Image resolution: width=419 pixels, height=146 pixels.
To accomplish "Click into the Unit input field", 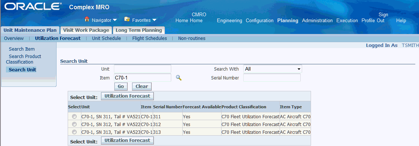I will [142, 69].
